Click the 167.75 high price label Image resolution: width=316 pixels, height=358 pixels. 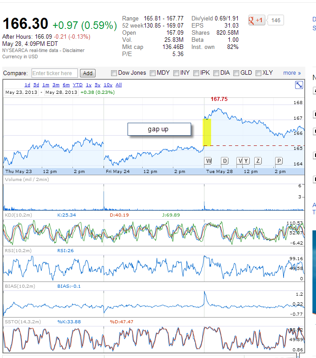tap(219, 99)
